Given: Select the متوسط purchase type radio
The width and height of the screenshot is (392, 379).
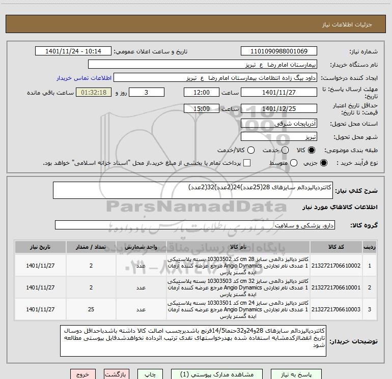Looking at the screenshot, I should click(x=294, y=163).
